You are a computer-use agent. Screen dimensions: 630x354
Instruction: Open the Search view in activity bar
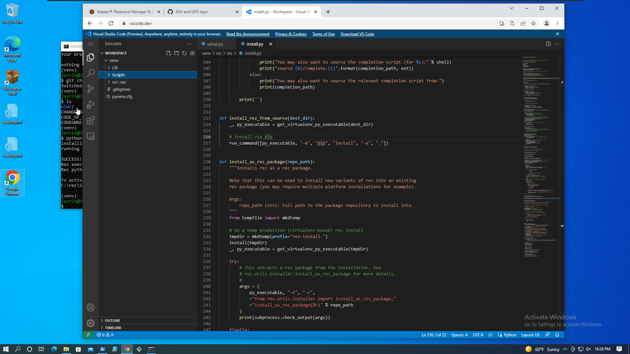[x=91, y=73]
